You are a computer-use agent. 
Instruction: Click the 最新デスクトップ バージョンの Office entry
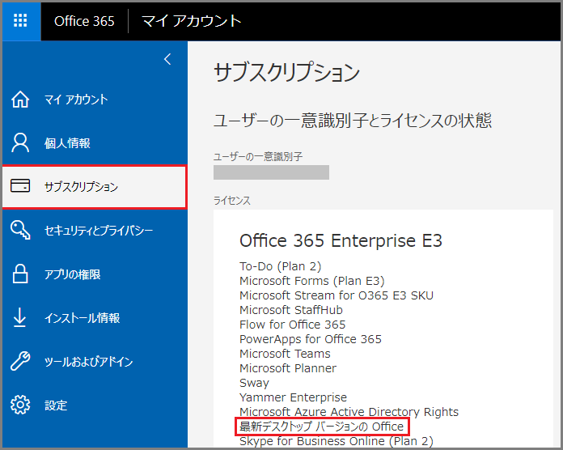pos(322,427)
